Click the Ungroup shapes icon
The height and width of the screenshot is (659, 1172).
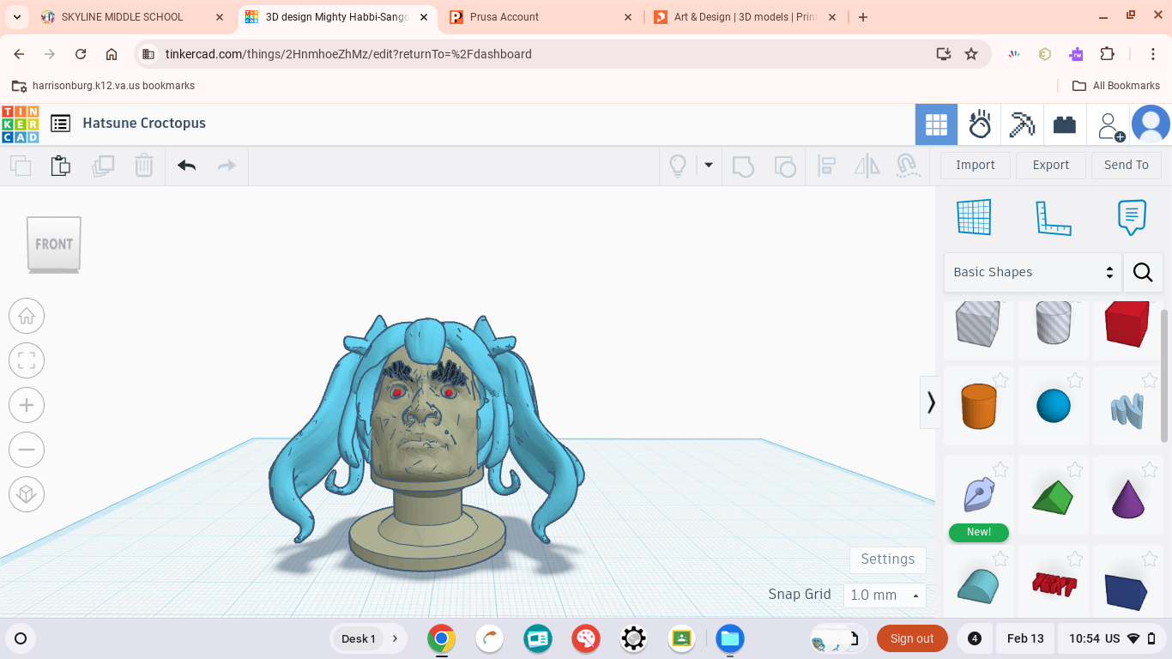point(785,166)
